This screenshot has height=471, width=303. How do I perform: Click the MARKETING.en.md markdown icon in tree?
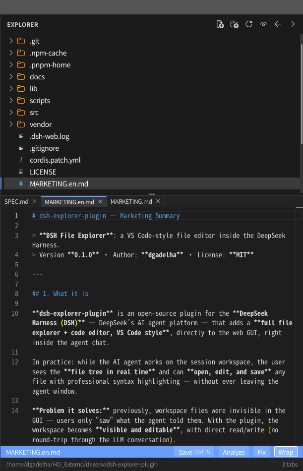tap(21, 183)
